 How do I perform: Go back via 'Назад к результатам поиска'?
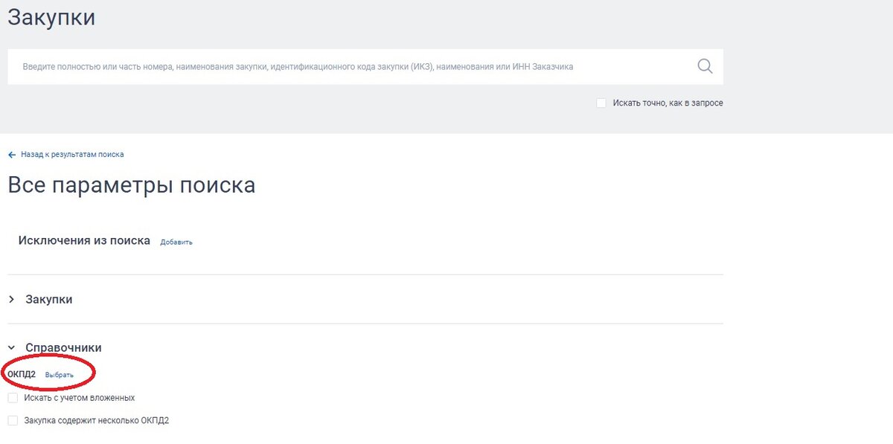coord(72,155)
